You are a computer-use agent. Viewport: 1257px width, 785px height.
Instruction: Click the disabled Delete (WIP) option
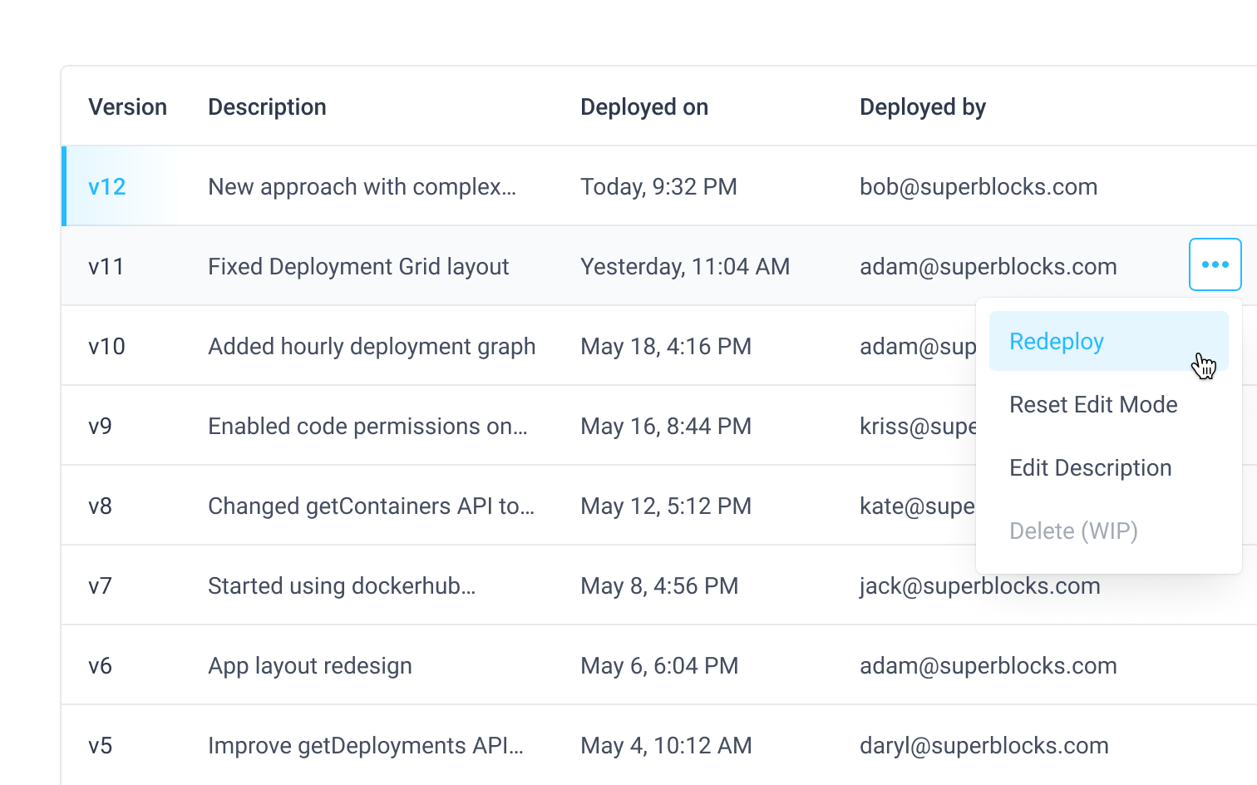point(1072,531)
